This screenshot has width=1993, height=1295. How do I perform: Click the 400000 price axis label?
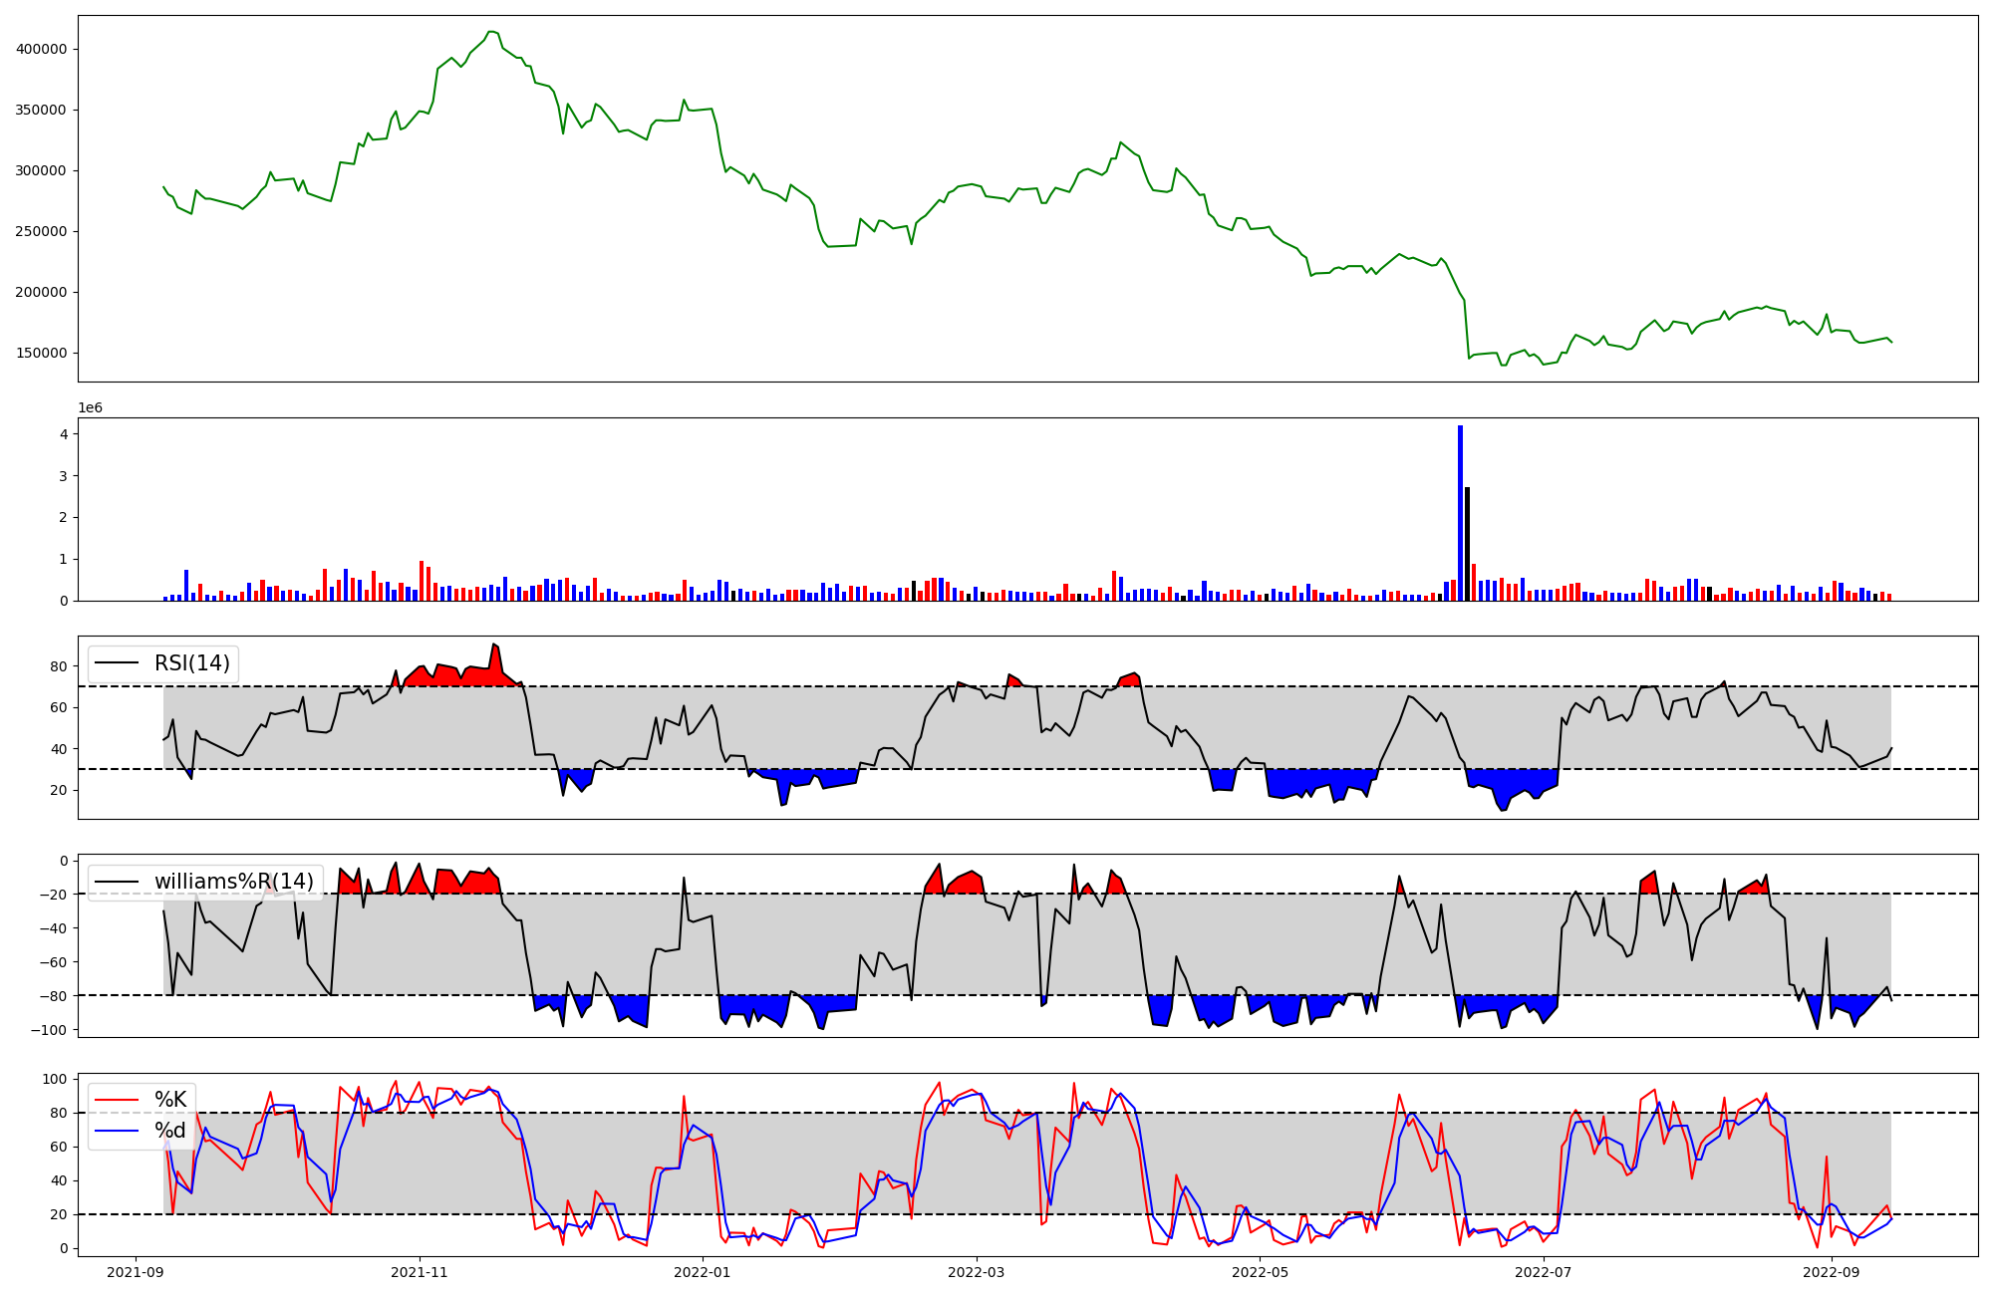click(41, 49)
